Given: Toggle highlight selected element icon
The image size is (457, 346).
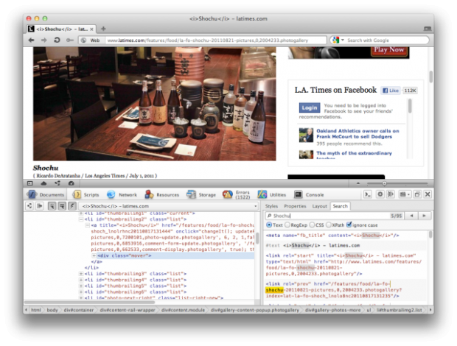Looking at the screenshot, I should click(x=62, y=206).
